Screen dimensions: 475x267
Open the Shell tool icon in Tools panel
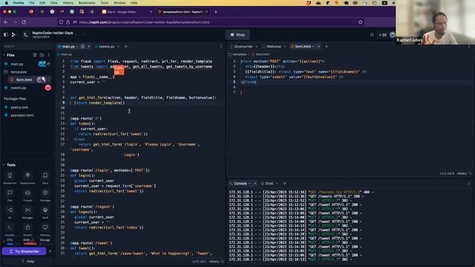click(45, 212)
